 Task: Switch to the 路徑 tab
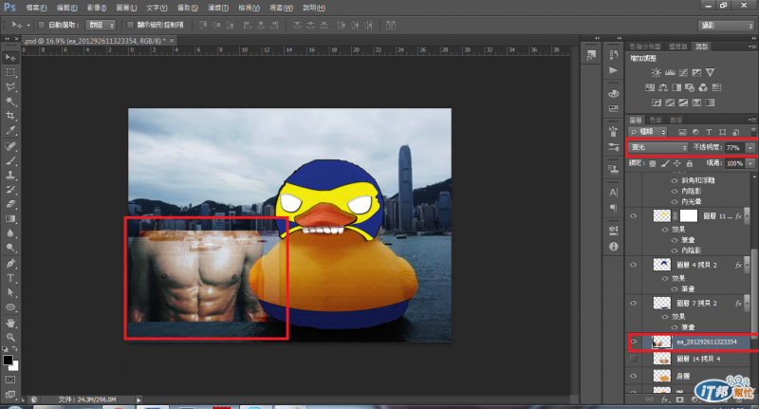[x=676, y=120]
